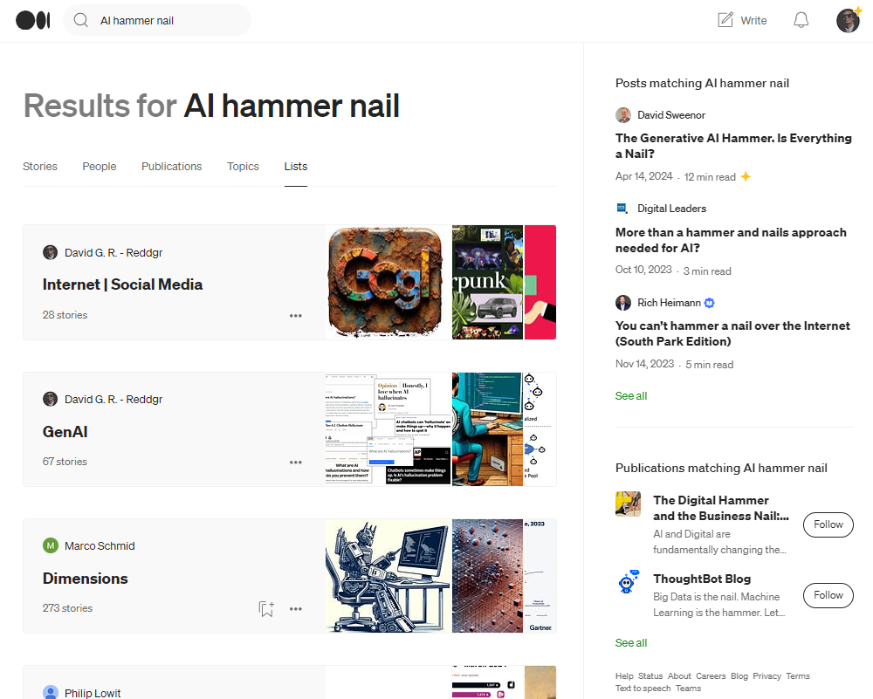Open more options for Internet | Social Media list
This screenshot has width=873, height=699.
tap(296, 315)
